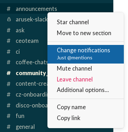The height and width of the screenshot is (132, 128).
Task: Open the disco-onboa channel
Action: pyautogui.click(x=32, y=105)
